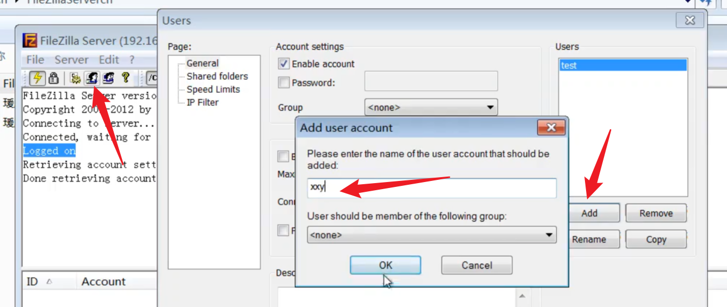Open the Group dropdown in Account settings

coord(430,108)
